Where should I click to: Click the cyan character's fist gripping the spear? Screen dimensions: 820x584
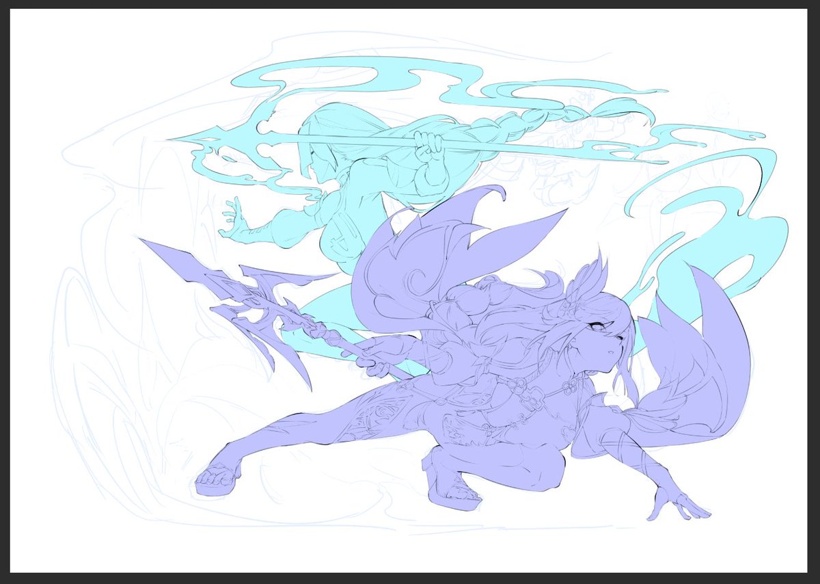[x=429, y=145]
